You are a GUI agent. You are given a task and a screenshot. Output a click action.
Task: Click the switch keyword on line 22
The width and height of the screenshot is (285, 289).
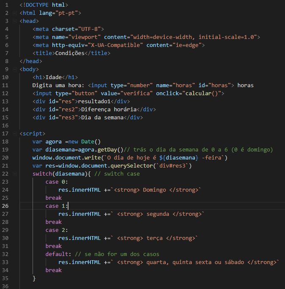point(42,174)
